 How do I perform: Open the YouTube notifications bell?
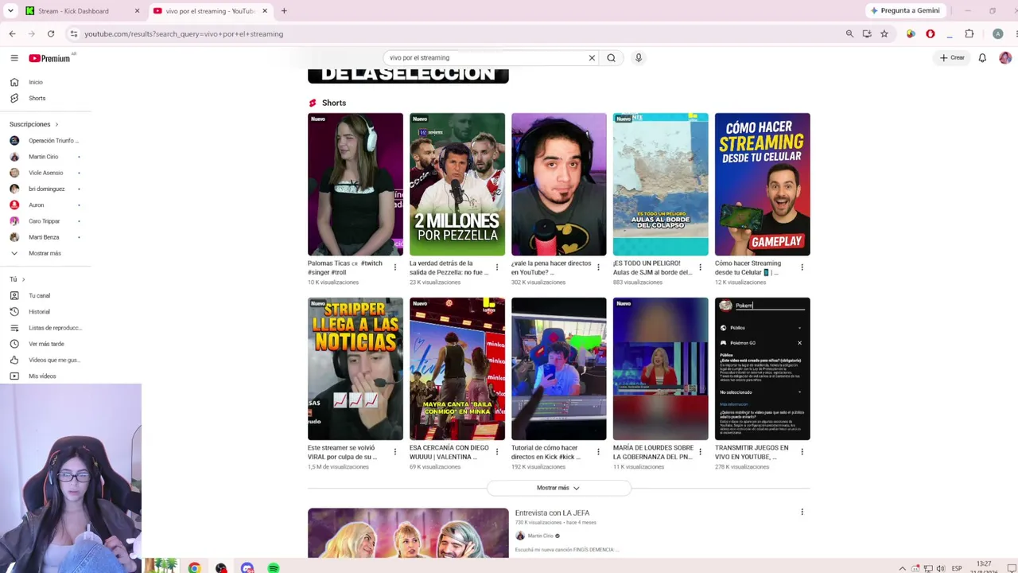[982, 58]
